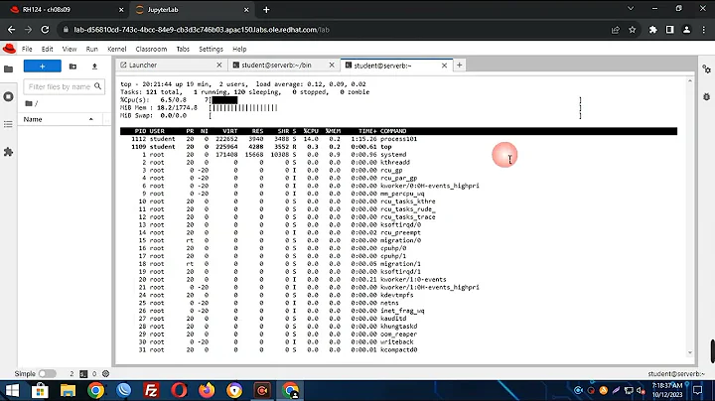Click the Filter files by name field
The image size is (715, 401).
point(64,86)
